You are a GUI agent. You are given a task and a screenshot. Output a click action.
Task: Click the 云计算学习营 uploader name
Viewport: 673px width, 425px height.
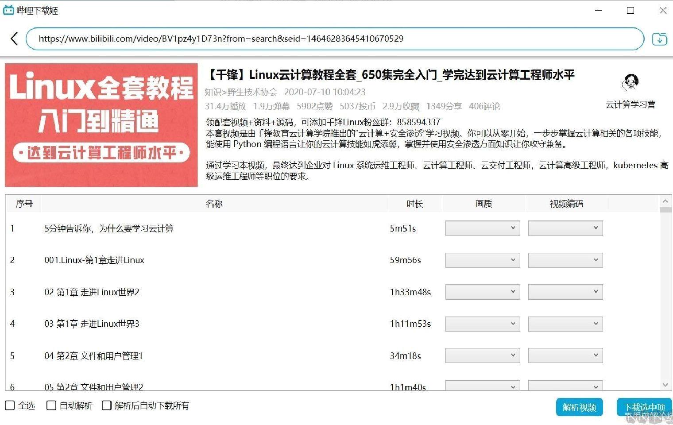(x=630, y=104)
